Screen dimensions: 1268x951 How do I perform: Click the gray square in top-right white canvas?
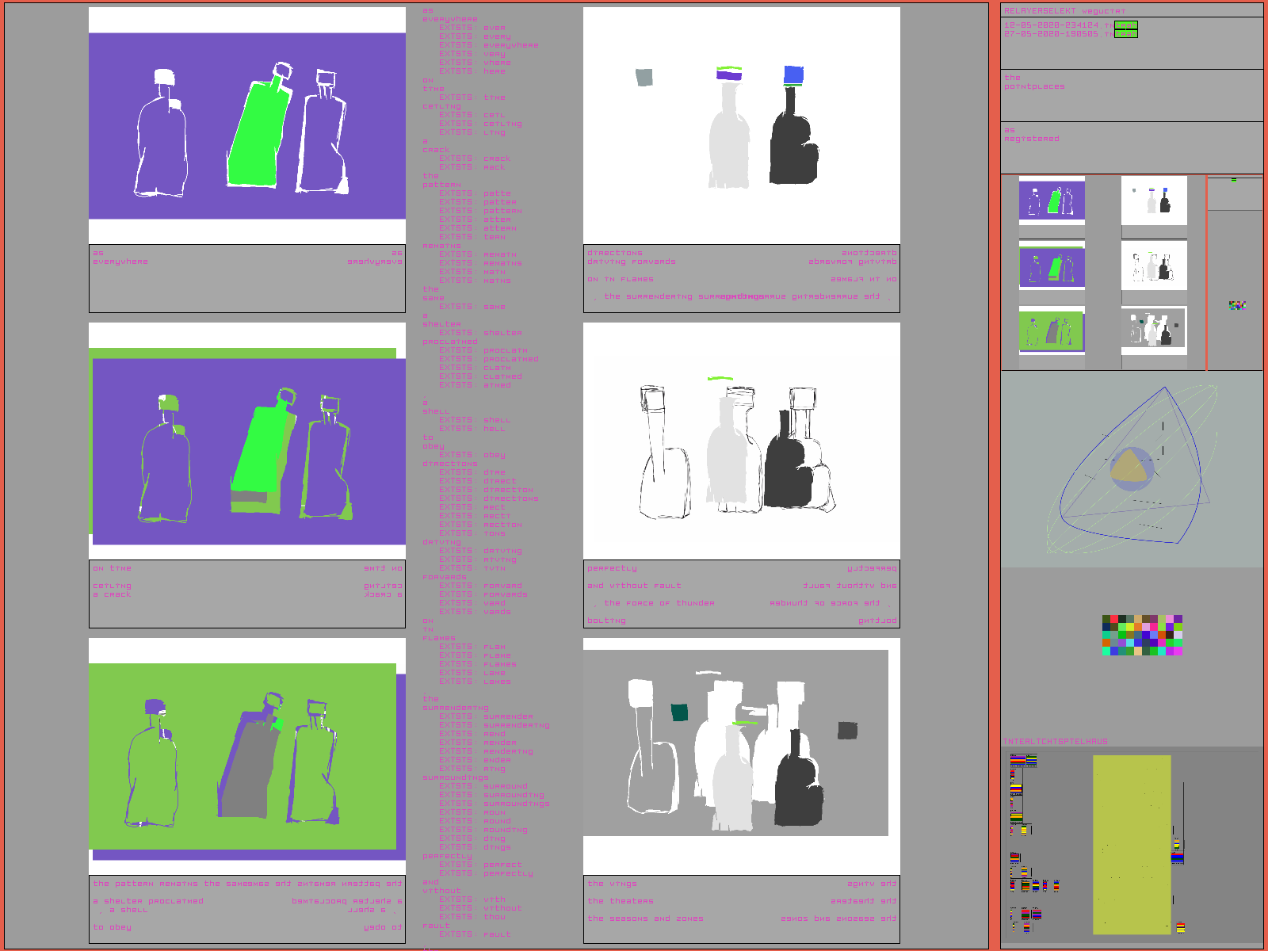[x=644, y=77]
